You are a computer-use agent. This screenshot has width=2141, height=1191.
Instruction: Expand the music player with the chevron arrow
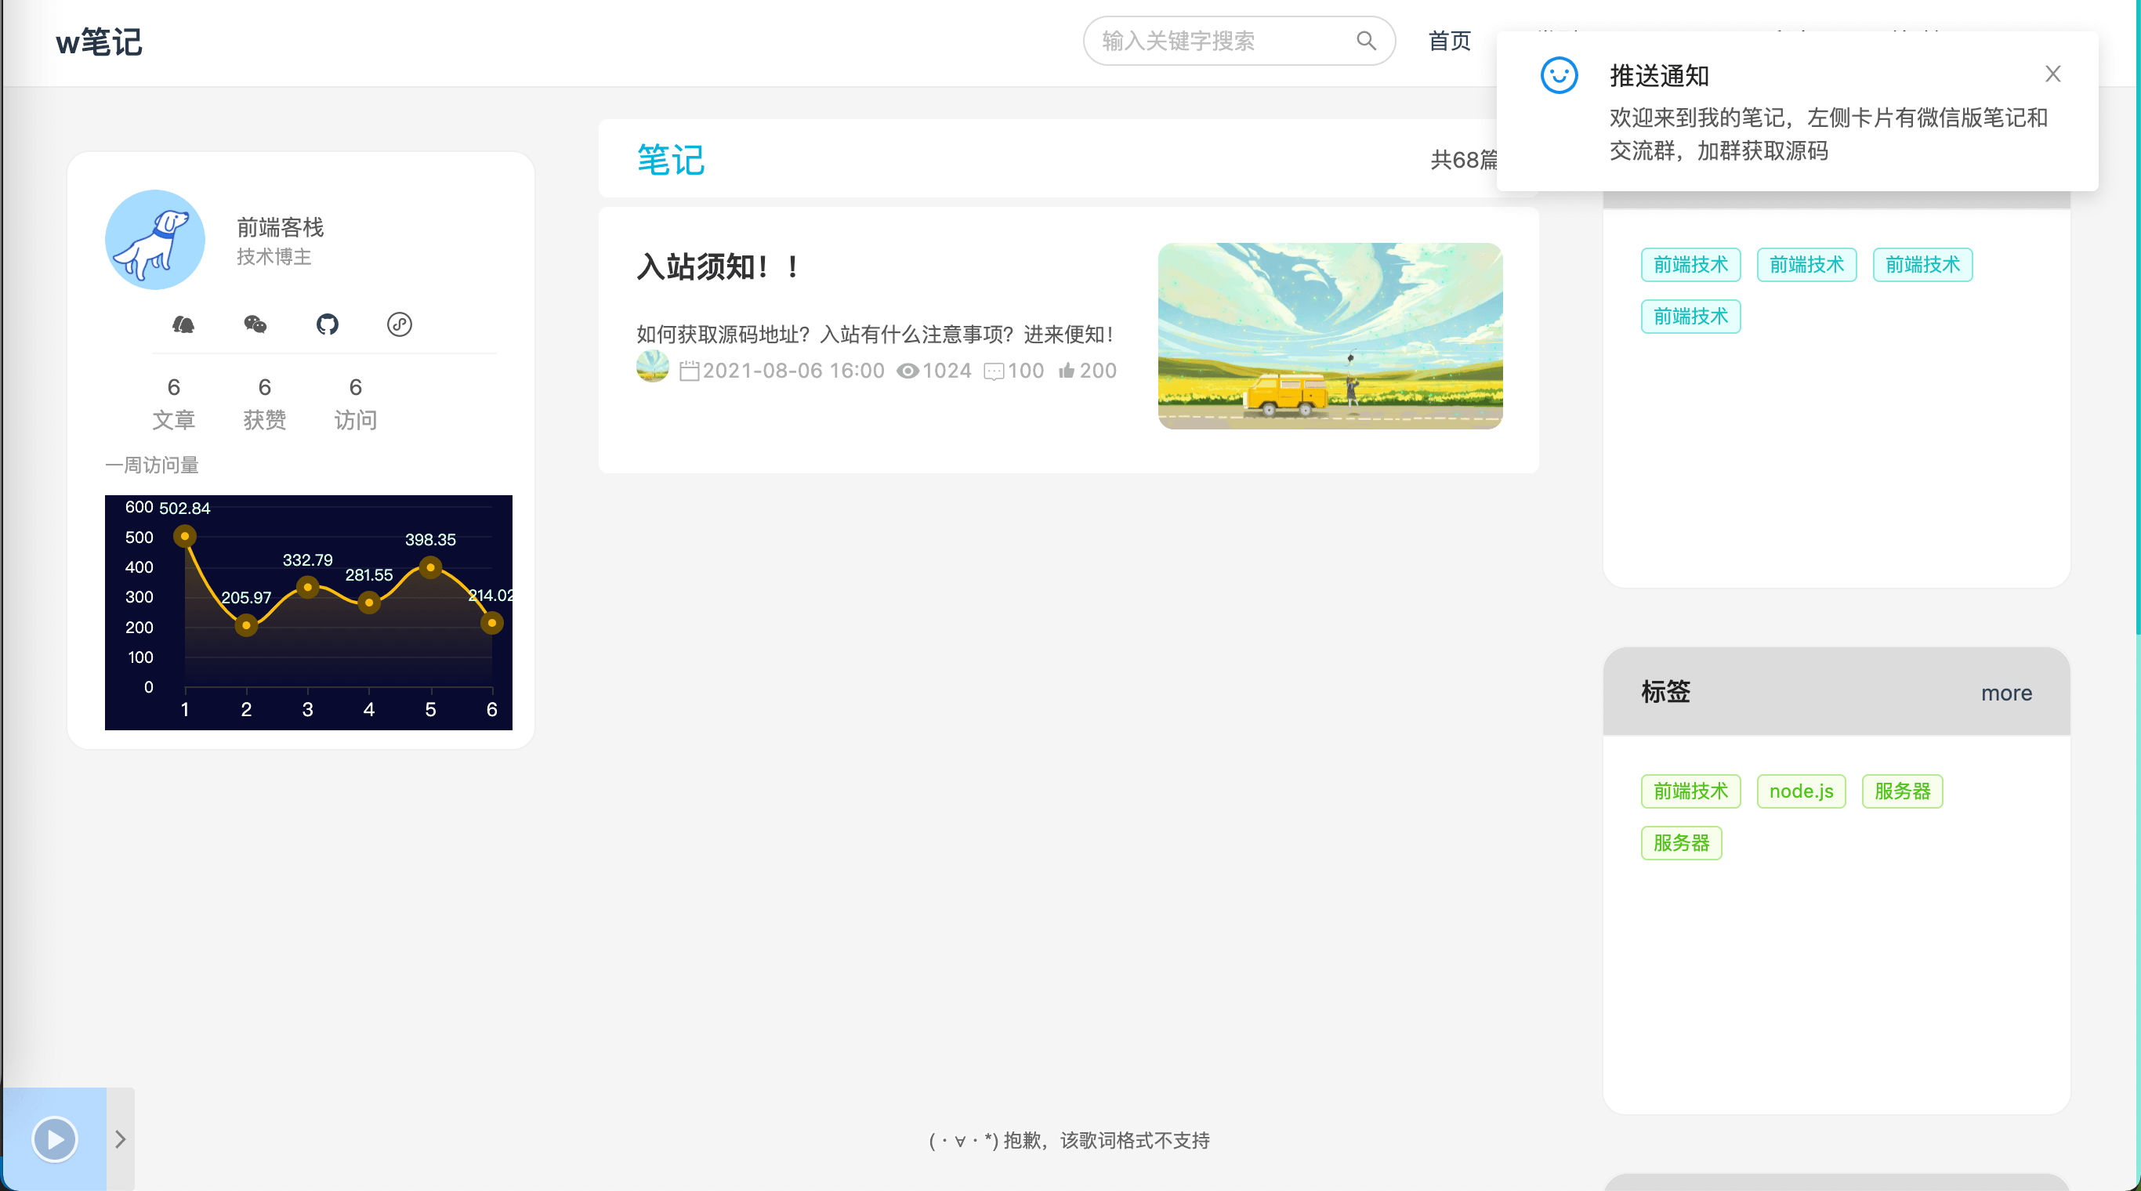coord(121,1139)
